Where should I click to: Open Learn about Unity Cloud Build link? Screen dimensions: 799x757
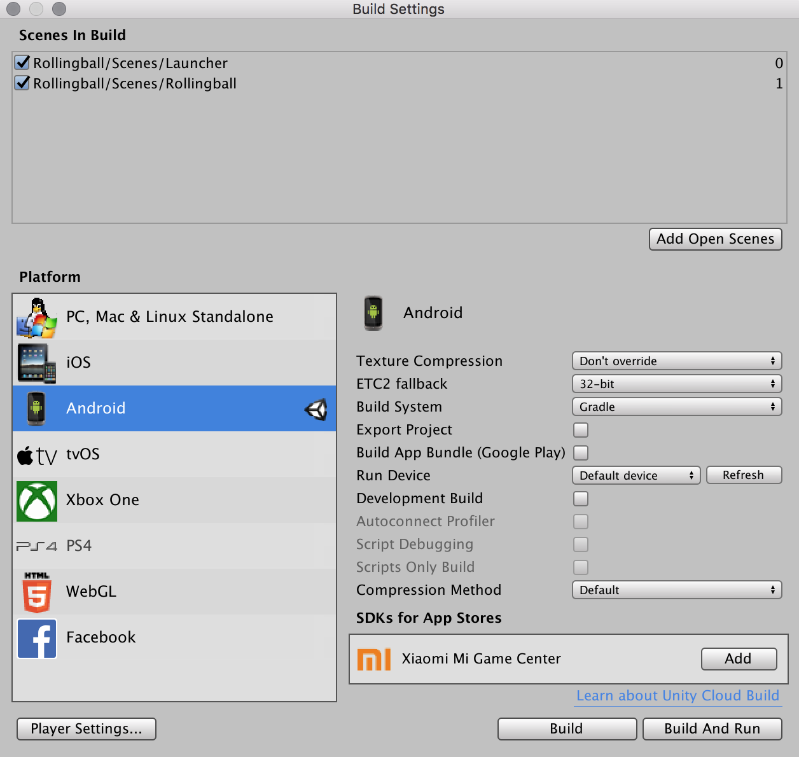[677, 696]
